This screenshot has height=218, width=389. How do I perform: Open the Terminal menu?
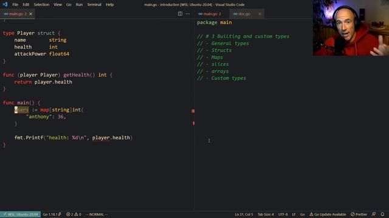coord(94,4)
